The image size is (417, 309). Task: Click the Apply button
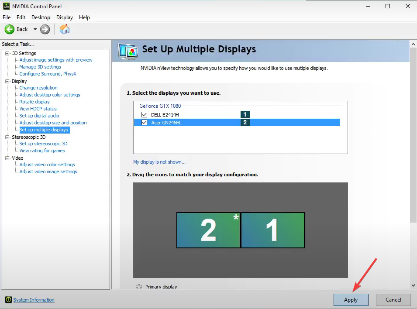coord(351,300)
